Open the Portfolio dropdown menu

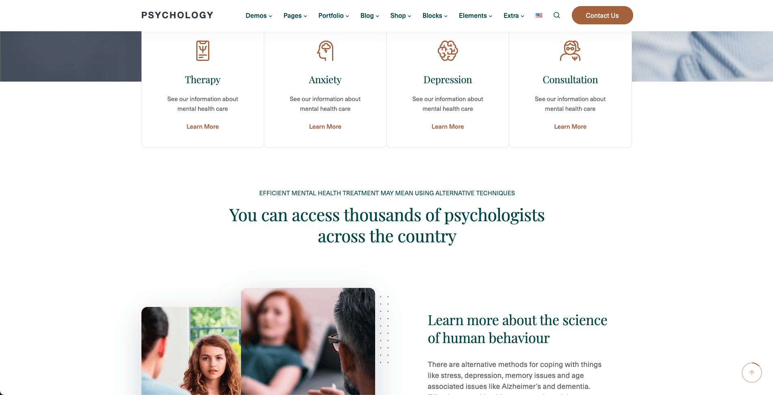[x=334, y=15]
